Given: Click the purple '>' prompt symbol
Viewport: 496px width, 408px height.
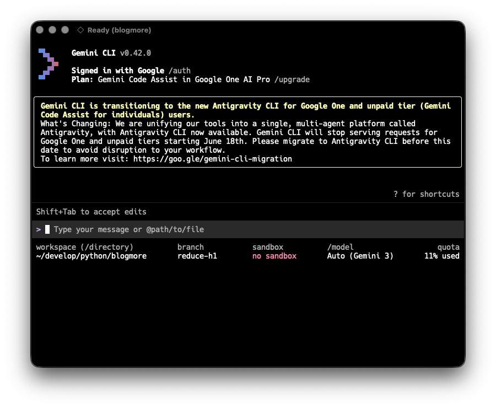Looking at the screenshot, I should pyautogui.click(x=38, y=229).
